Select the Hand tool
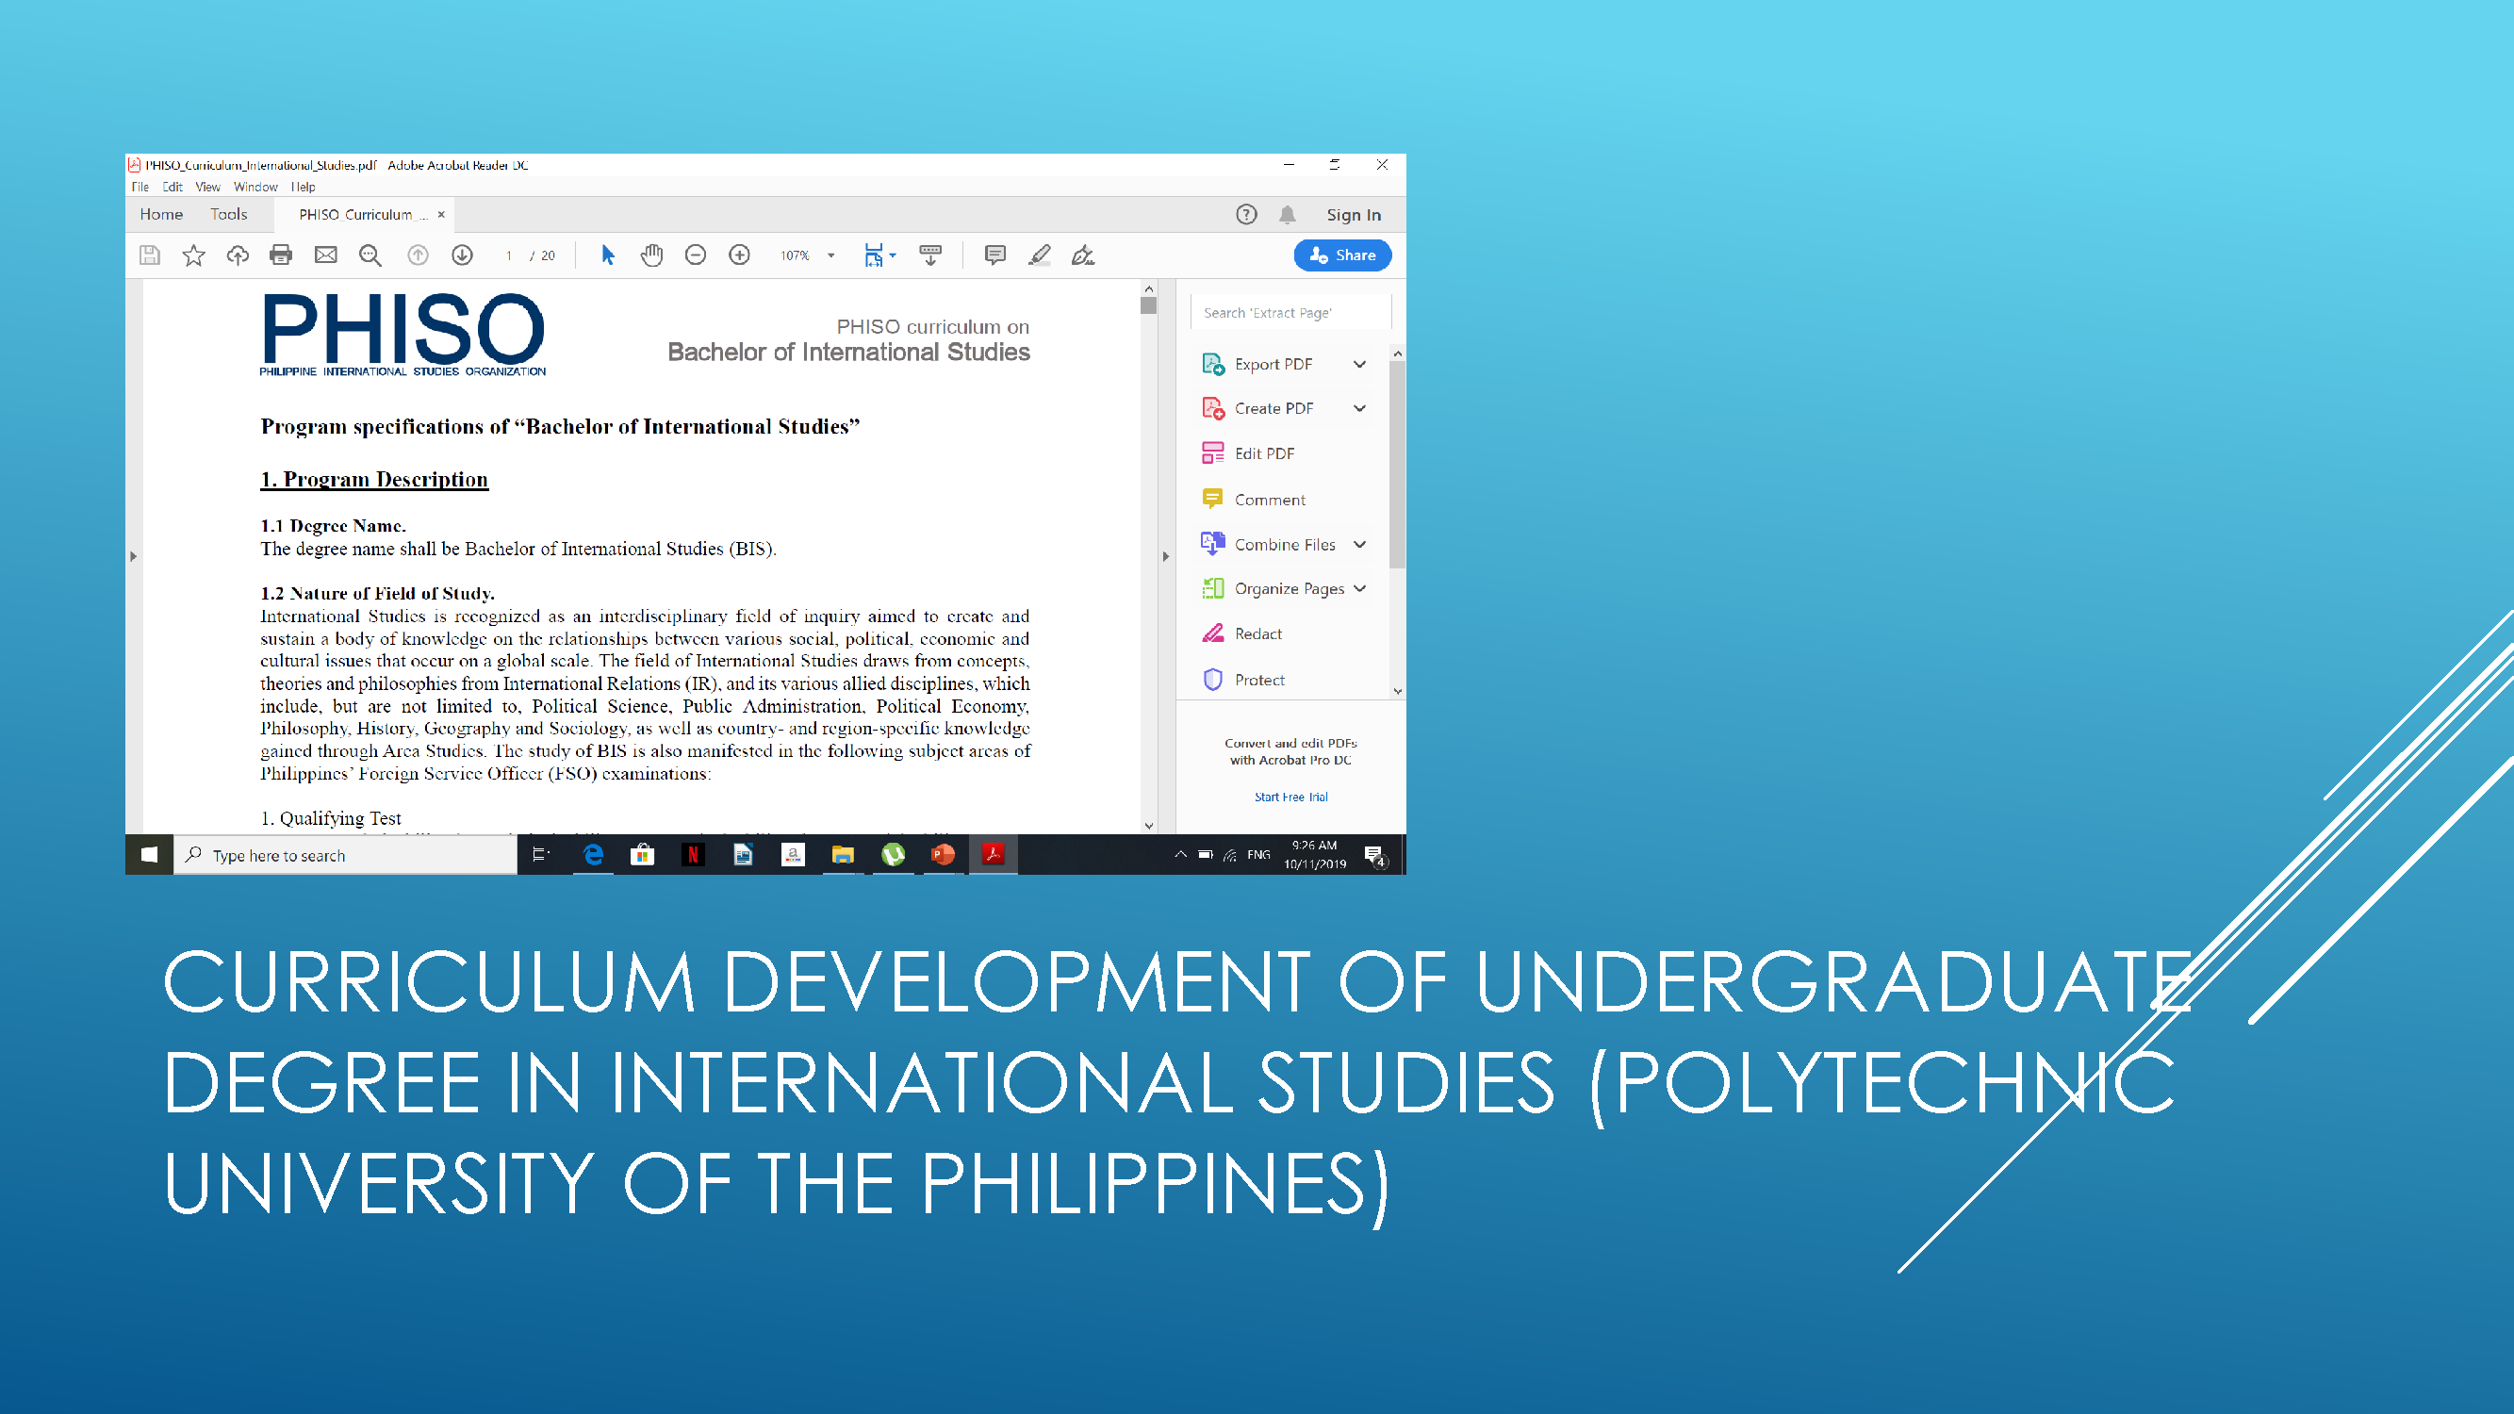This screenshot has height=1414, width=2514. click(x=651, y=255)
